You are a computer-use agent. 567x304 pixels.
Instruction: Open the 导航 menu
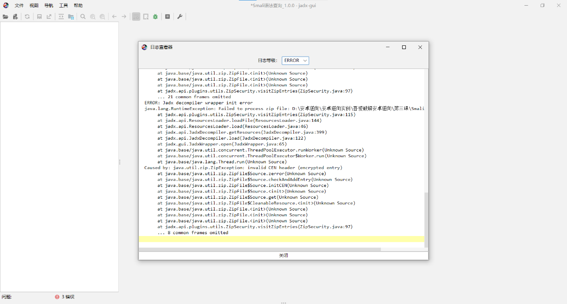[49, 6]
